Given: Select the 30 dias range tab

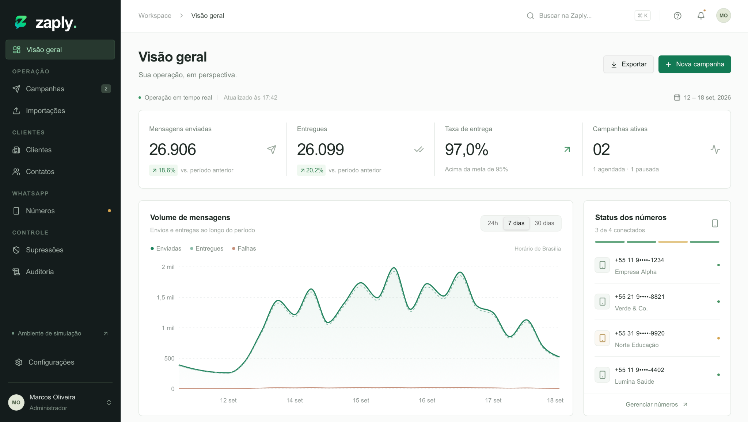Looking at the screenshot, I should click(544, 223).
